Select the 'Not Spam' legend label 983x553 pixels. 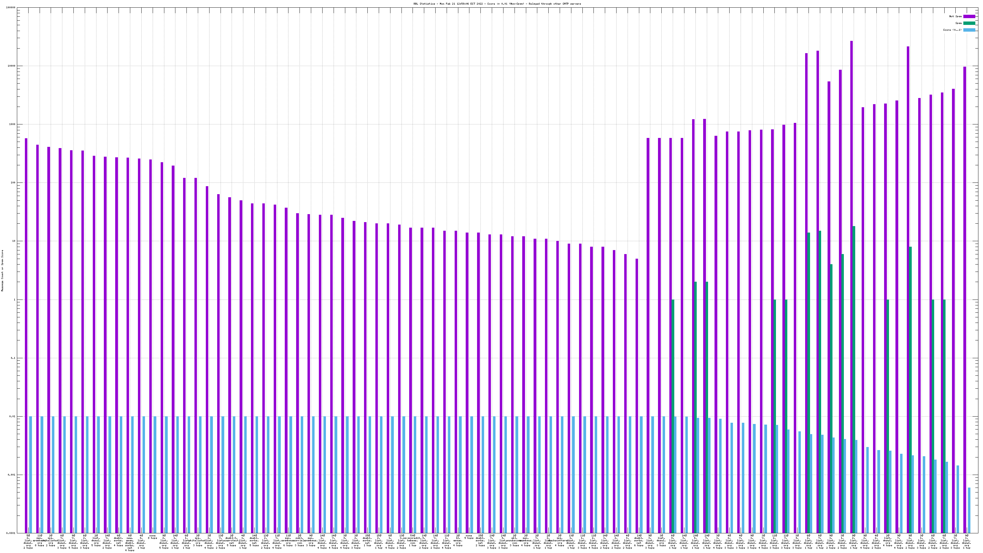(x=956, y=16)
